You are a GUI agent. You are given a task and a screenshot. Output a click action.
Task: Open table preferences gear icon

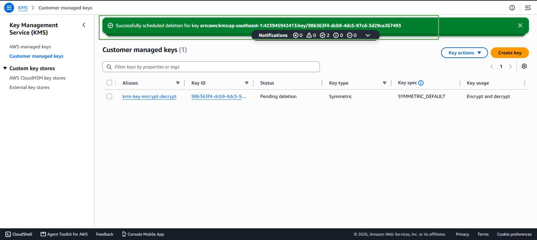[x=524, y=66]
